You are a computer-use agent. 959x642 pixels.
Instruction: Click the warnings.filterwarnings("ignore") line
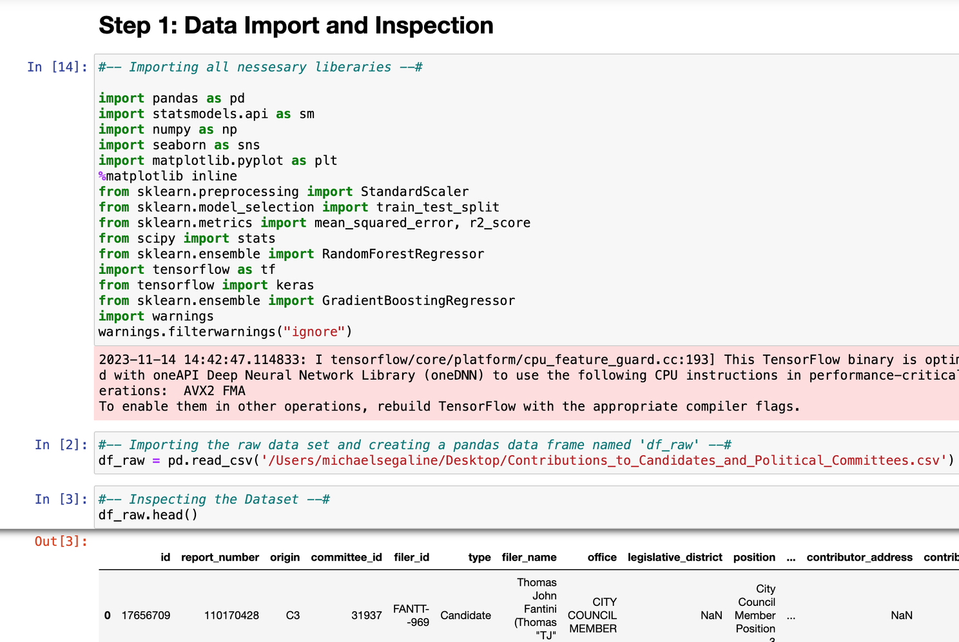pyautogui.click(x=225, y=332)
